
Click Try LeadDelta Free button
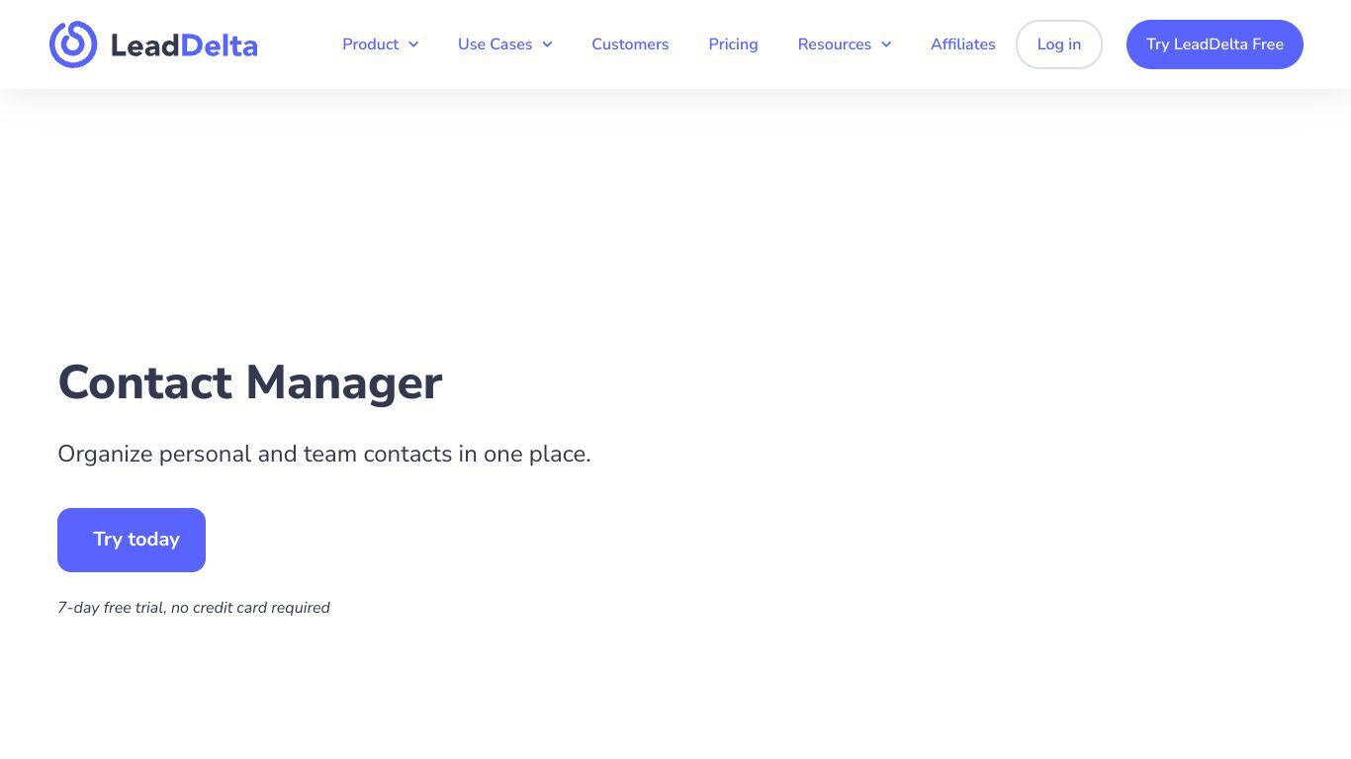pos(1215,44)
